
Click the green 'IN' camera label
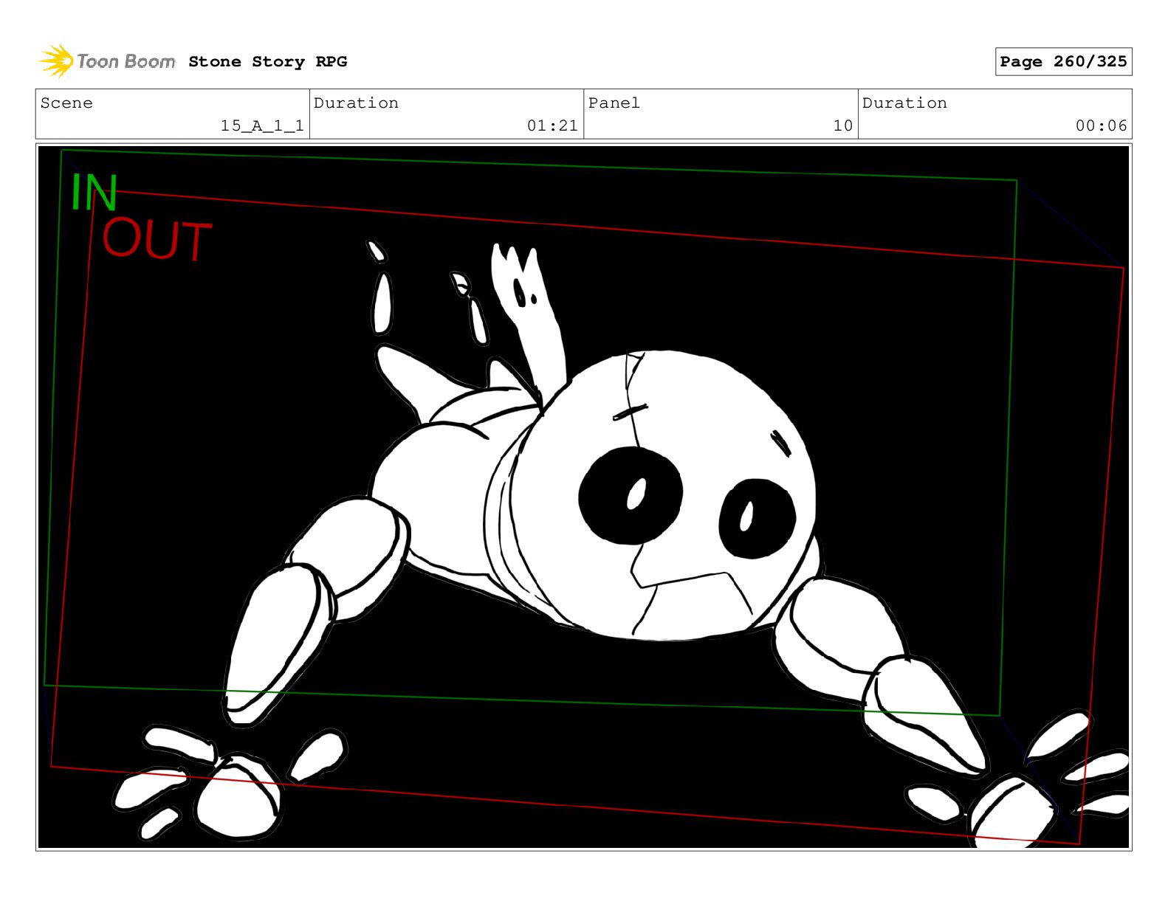point(94,193)
